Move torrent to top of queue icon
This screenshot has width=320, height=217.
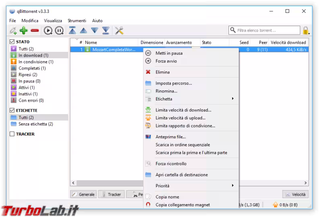(x=72, y=31)
